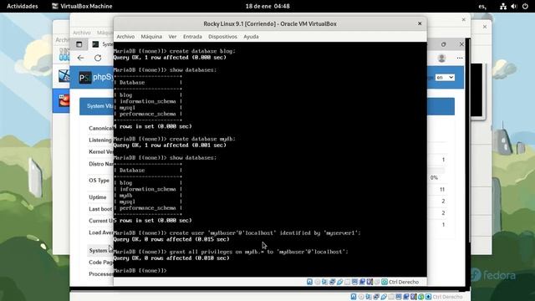
Task: Open the GNOME power menu icon
Action: coord(525,6)
